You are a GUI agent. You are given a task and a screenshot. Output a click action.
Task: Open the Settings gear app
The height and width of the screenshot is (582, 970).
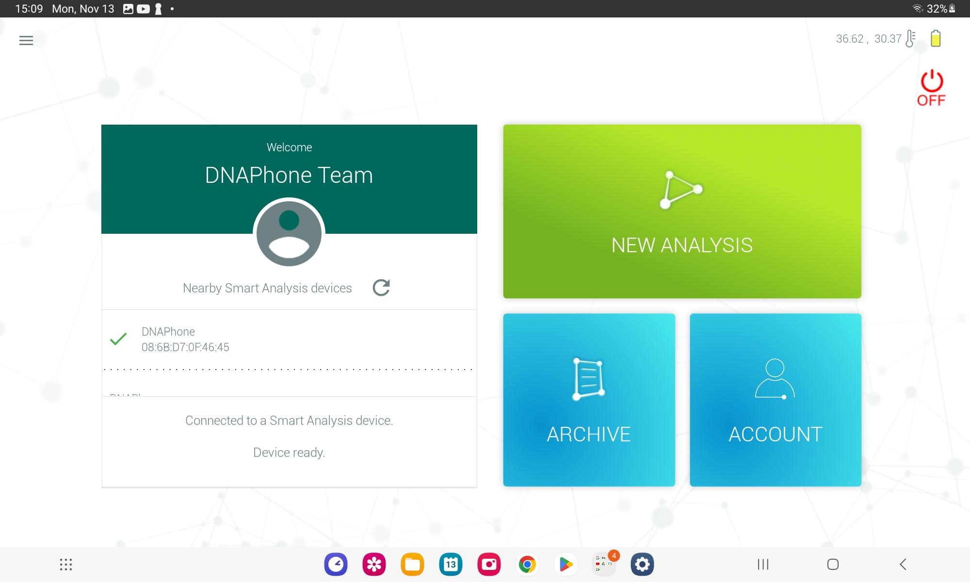click(x=642, y=565)
